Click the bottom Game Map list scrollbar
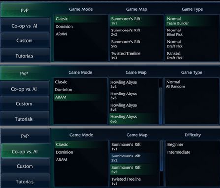Screen dimensions: 220x188 point(161,156)
